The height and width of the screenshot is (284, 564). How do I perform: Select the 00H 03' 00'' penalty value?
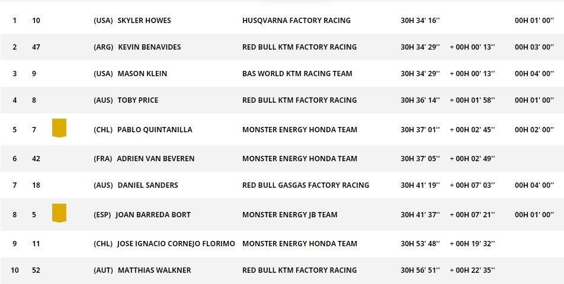coord(534,47)
